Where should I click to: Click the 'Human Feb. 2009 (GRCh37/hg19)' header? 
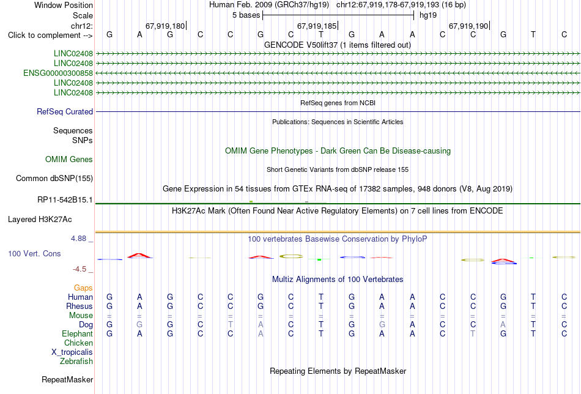coord(269,5)
